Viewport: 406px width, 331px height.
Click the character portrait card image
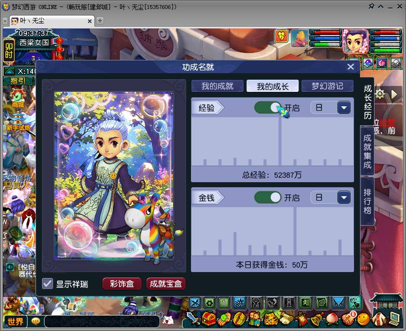(x=114, y=176)
